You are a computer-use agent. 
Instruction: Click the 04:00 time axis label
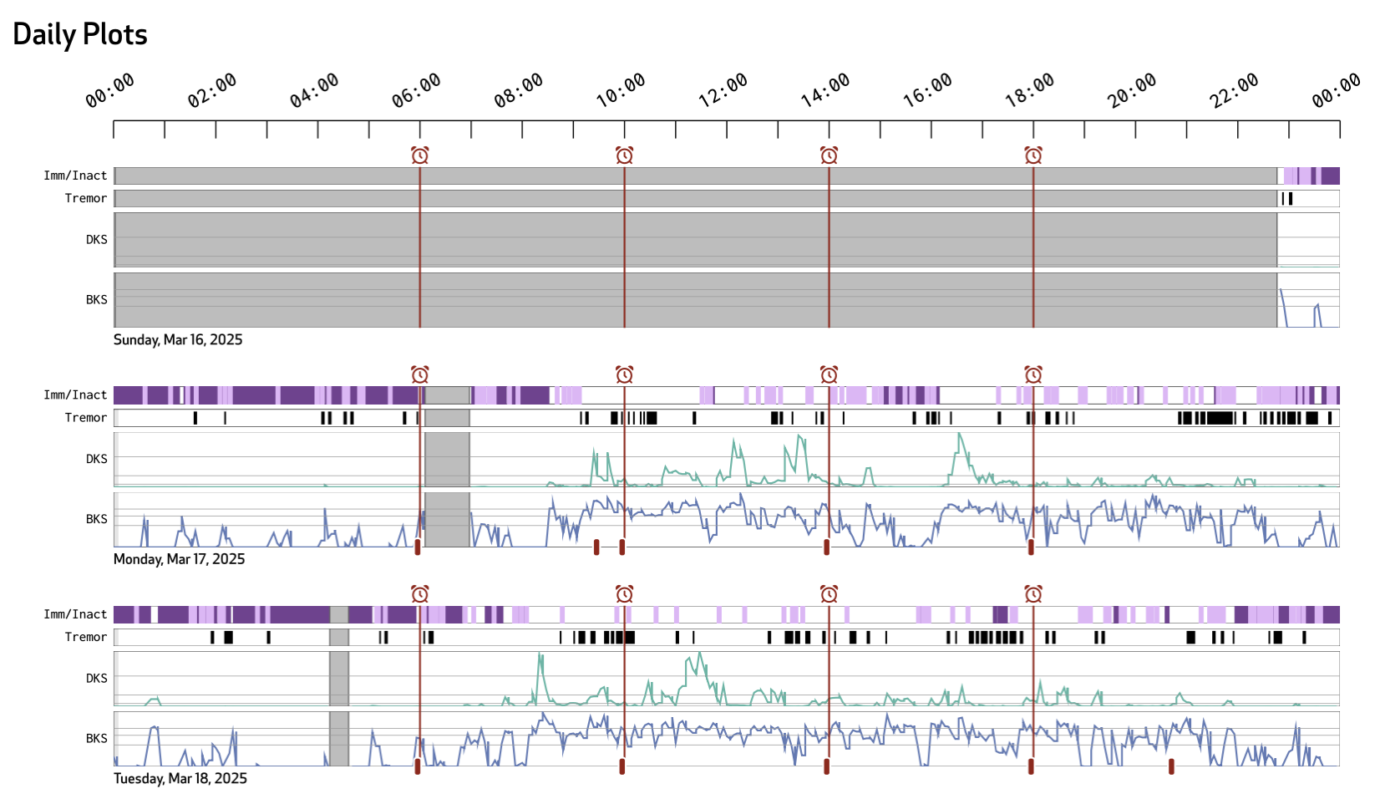tap(314, 90)
